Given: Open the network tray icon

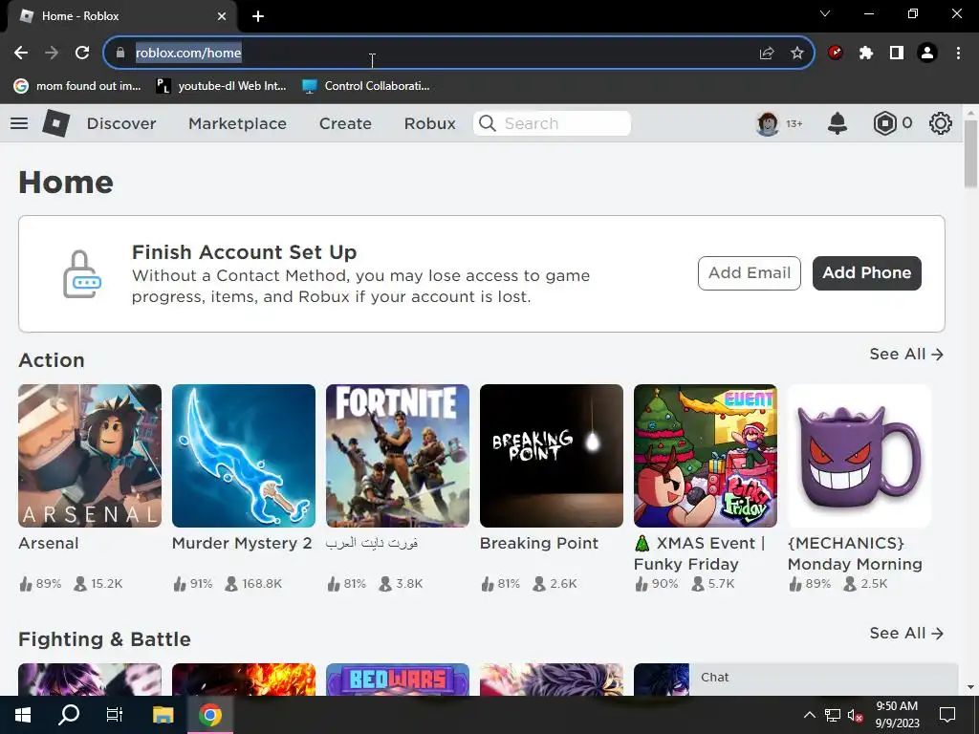Looking at the screenshot, I should 833,715.
